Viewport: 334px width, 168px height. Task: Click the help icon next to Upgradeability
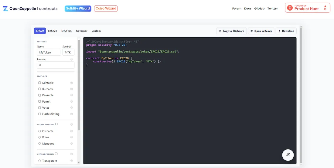click(72, 154)
